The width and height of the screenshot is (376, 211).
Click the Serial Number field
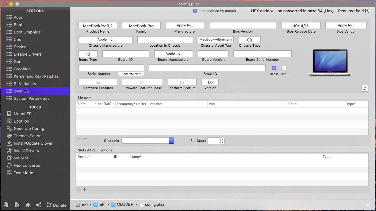tap(111, 68)
